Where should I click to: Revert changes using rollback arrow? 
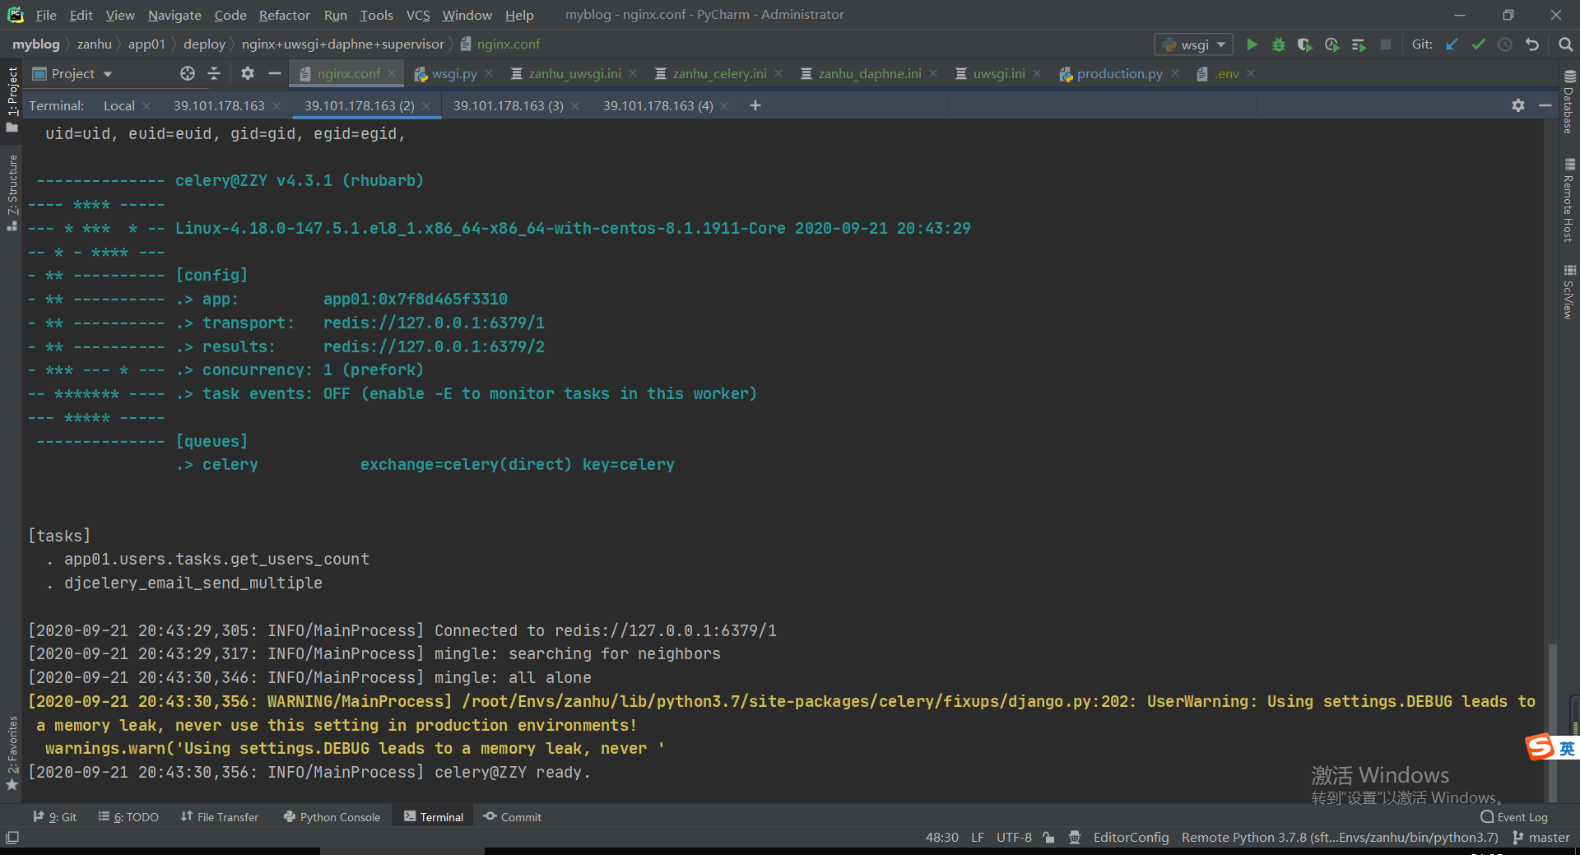click(x=1531, y=44)
